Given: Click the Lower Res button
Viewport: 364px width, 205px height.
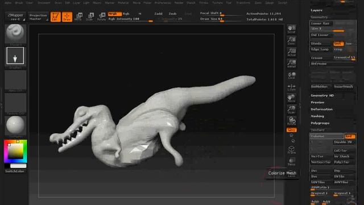Looking at the screenshot, I should (x=321, y=23).
